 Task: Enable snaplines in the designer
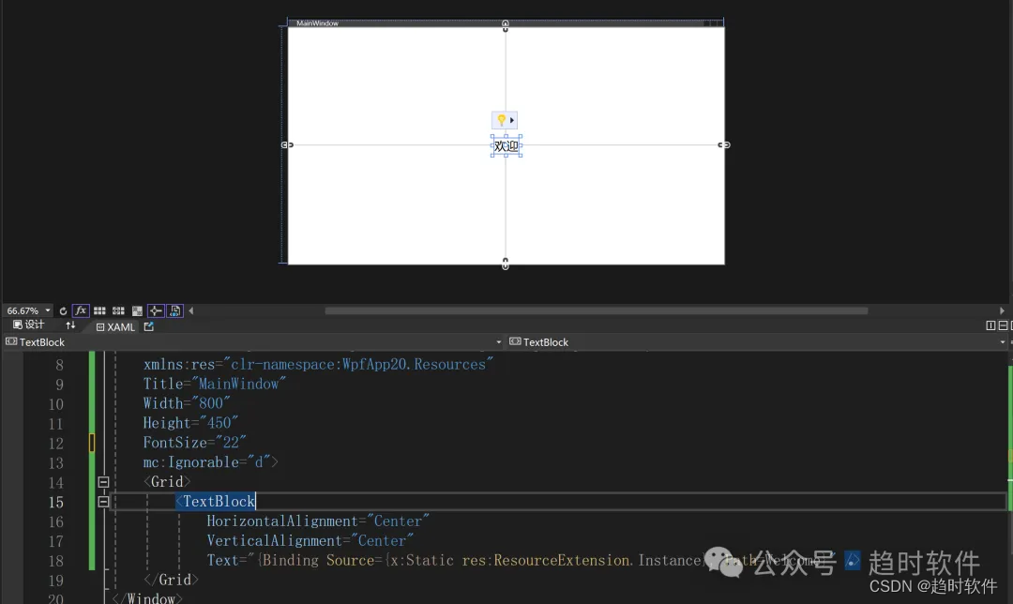point(157,310)
